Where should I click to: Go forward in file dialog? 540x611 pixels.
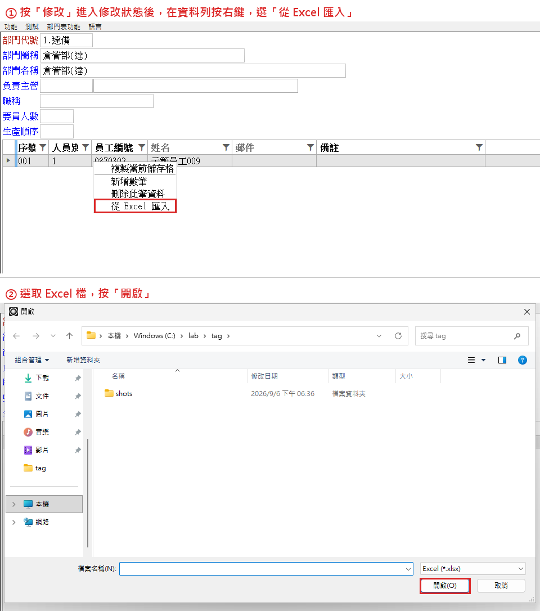[x=36, y=336]
